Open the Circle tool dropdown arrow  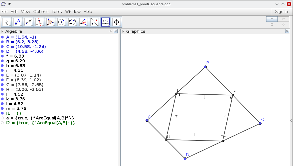[65, 26]
